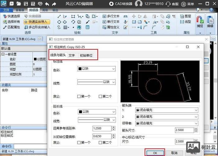Switch to the 文字 tab in dialog

[x=72, y=56]
